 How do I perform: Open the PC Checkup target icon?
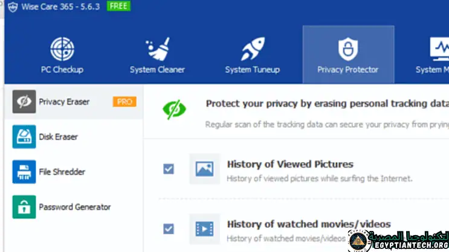coord(61,50)
